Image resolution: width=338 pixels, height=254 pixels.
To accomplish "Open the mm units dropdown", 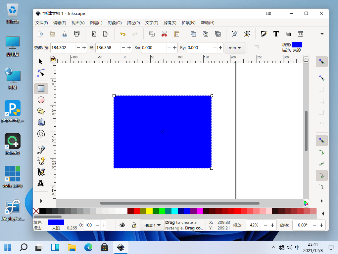I will point(235,48).
